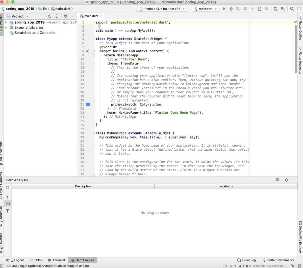Screen dimensions: 303x268
Task: Toggle tool window quick access icon in status bar
Action: (x=2, y=266)
